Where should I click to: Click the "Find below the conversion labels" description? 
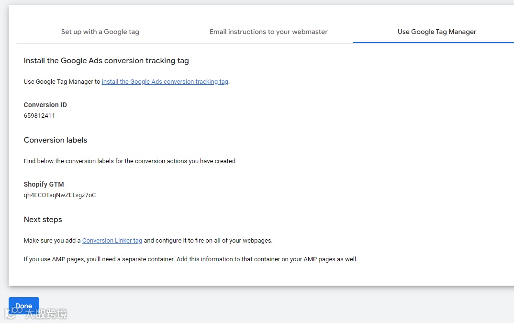(x=129, y=161)
